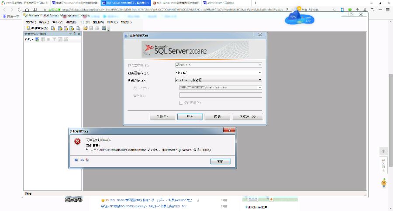
Task: Click the New Query toolbar button
Action: pyautogui.click(x=37, y=28)
